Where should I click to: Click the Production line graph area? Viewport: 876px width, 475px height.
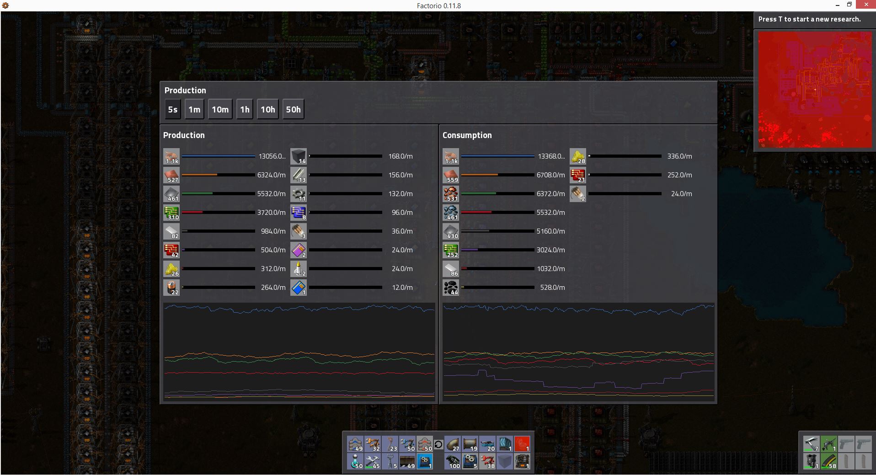pyautogui.click(x=299, y=351)
